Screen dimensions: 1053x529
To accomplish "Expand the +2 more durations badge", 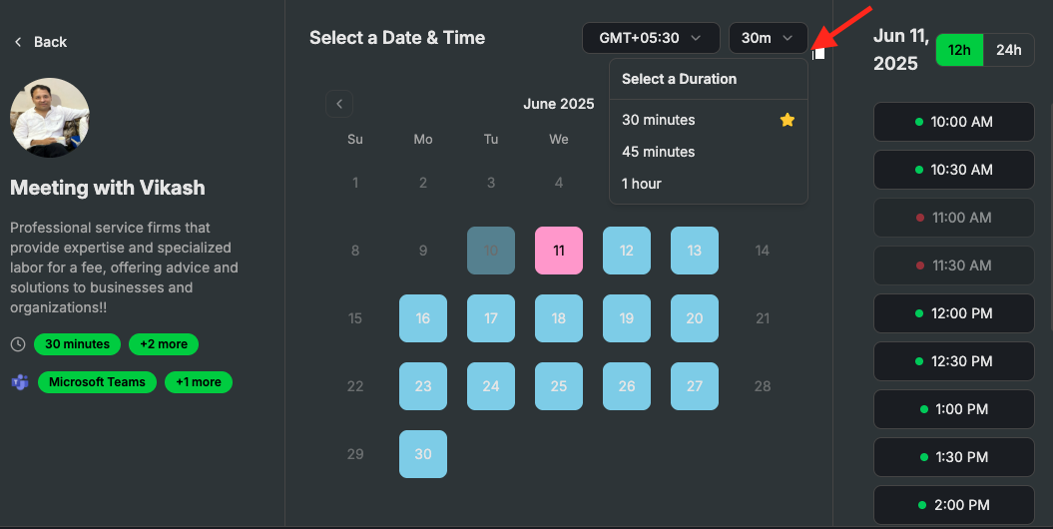I will [x=164, y=344].
